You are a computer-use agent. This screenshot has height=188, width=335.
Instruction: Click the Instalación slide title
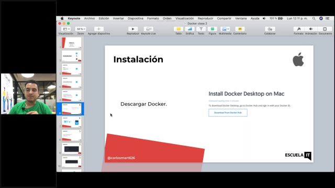(x=138, y=60)
